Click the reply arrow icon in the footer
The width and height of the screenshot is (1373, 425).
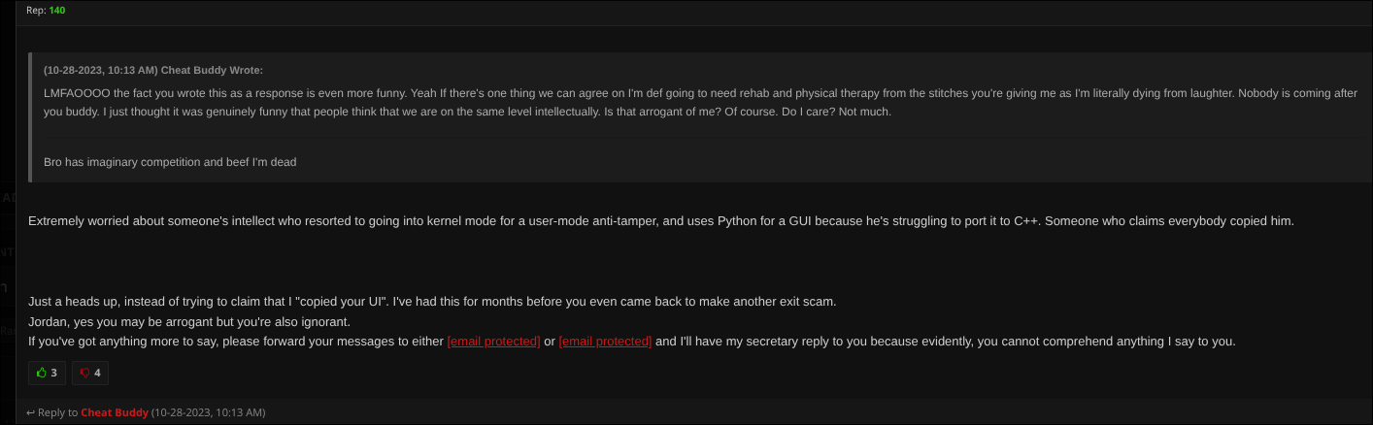[x=31, y=412]
